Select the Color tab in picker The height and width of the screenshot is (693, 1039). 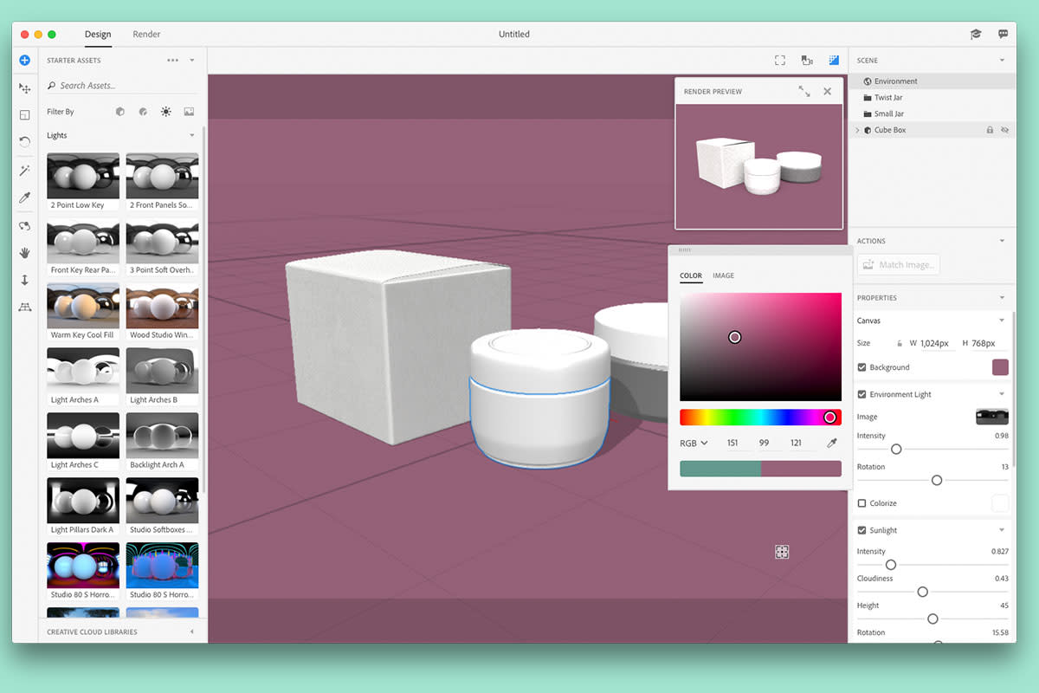point(691,275)
